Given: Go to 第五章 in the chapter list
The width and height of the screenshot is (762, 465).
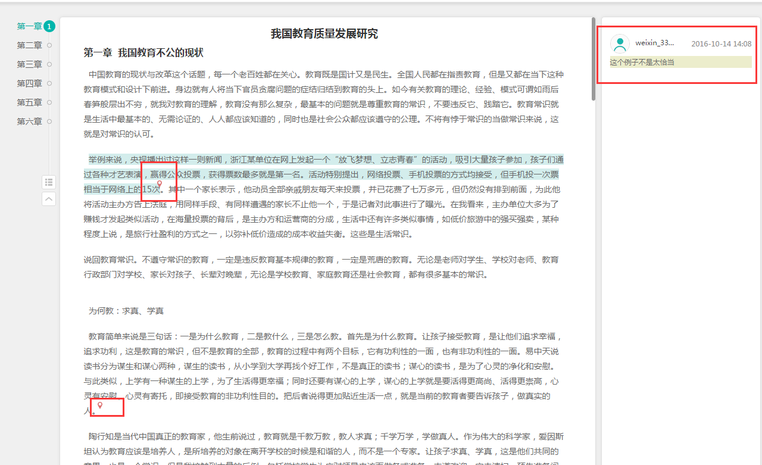Looking at the screenshot, I should tap(29, 102).
